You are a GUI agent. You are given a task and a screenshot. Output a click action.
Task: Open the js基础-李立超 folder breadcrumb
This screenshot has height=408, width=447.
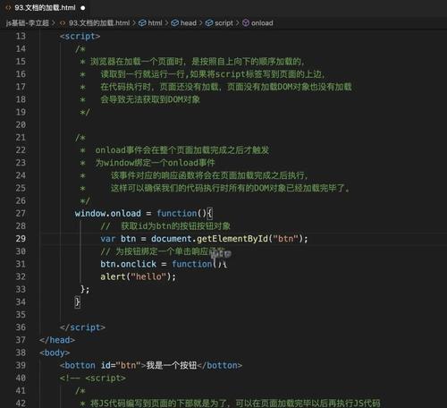tap(27, 23)
